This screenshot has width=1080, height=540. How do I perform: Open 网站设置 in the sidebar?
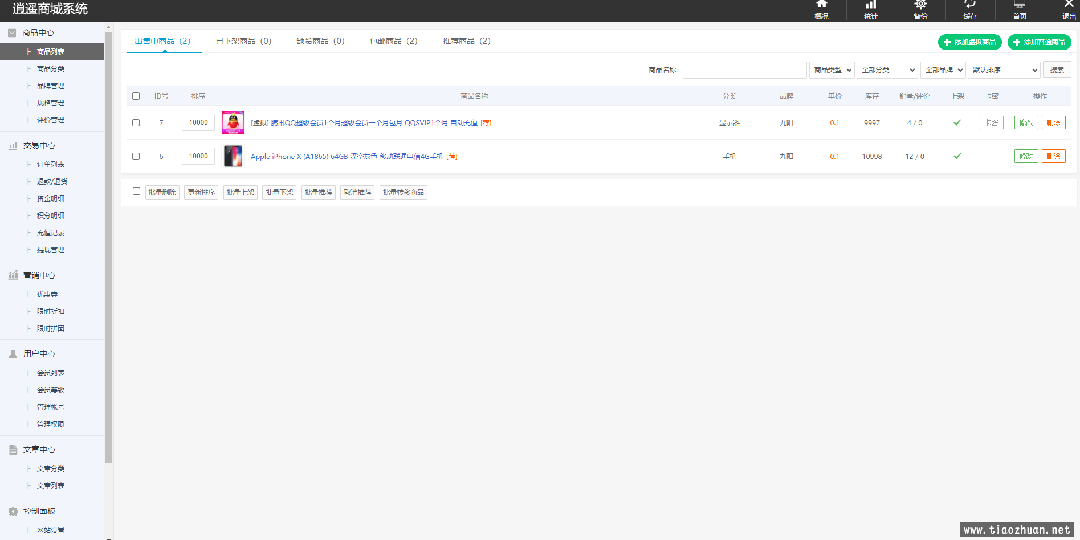click(x=52, y=530)
